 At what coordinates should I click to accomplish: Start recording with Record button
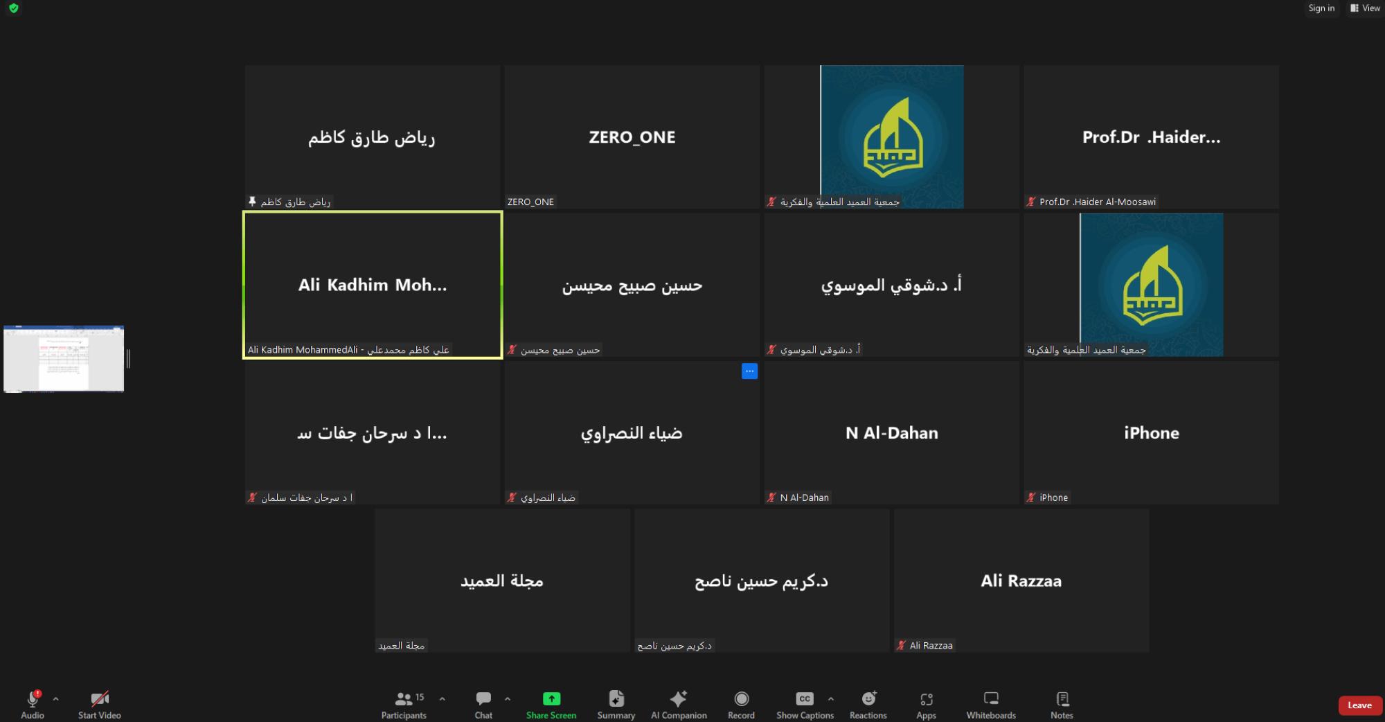click(x=741, y=704)
